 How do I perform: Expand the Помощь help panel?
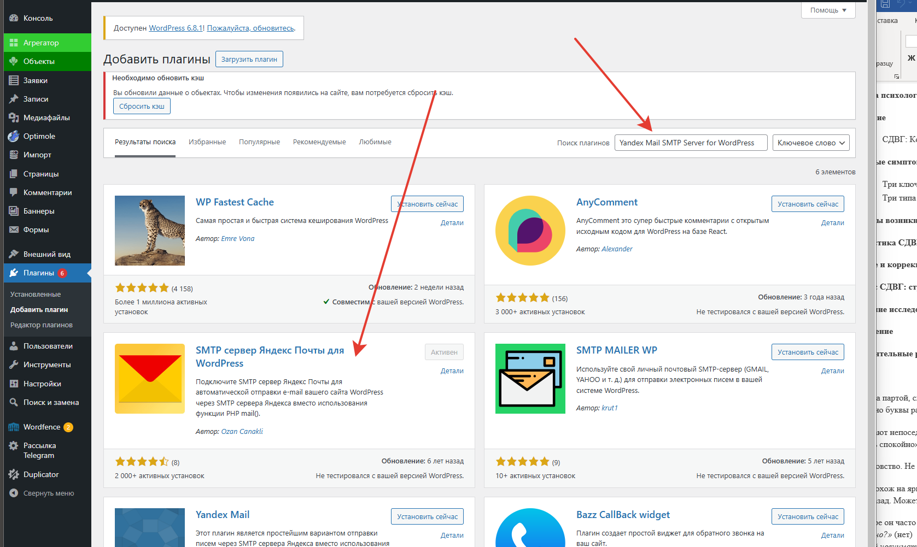pos(828,10)
